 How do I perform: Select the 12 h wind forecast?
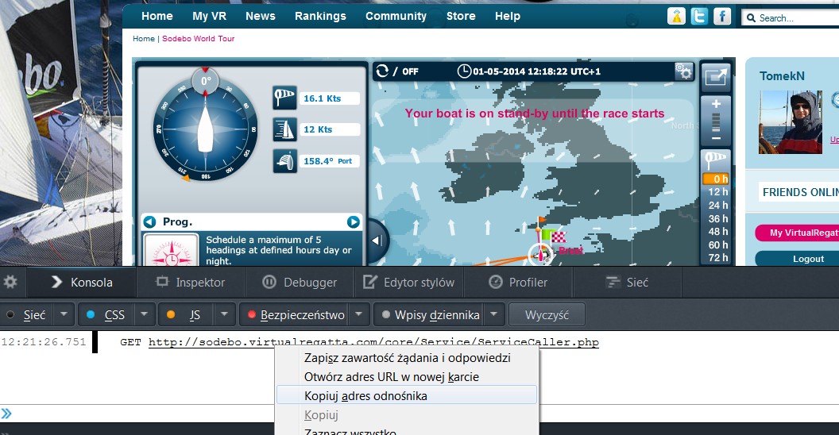717,192
